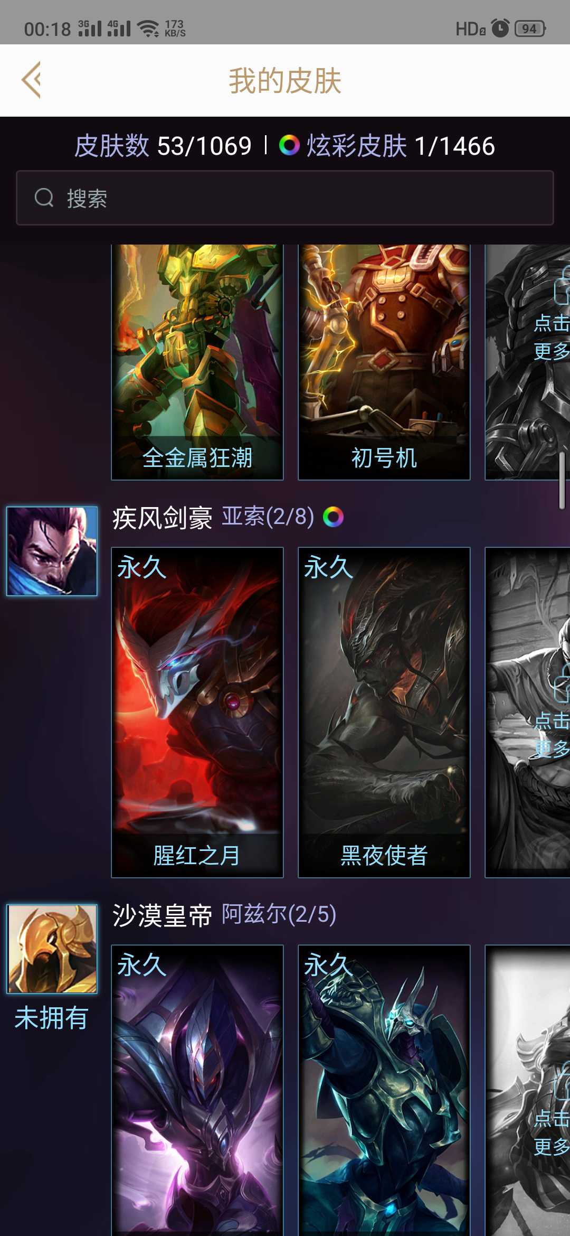Screen dimensions: 570x1236
Task: Expand more Yasuo skins via 点击更多
Action: [x=552, y=734]
